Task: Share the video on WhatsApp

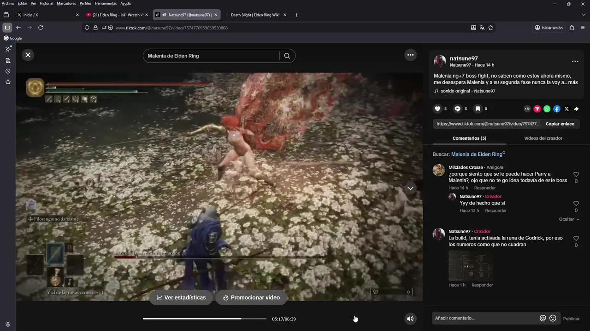Action: [547, 109]
